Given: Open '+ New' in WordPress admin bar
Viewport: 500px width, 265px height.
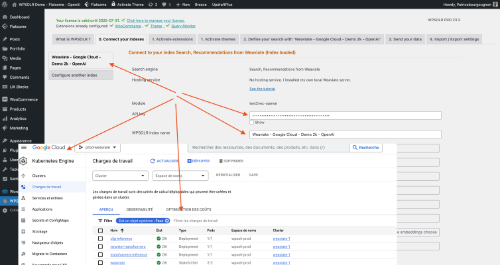Looking at the screenshot, I should pyautogui.click(x=183, y=5).
